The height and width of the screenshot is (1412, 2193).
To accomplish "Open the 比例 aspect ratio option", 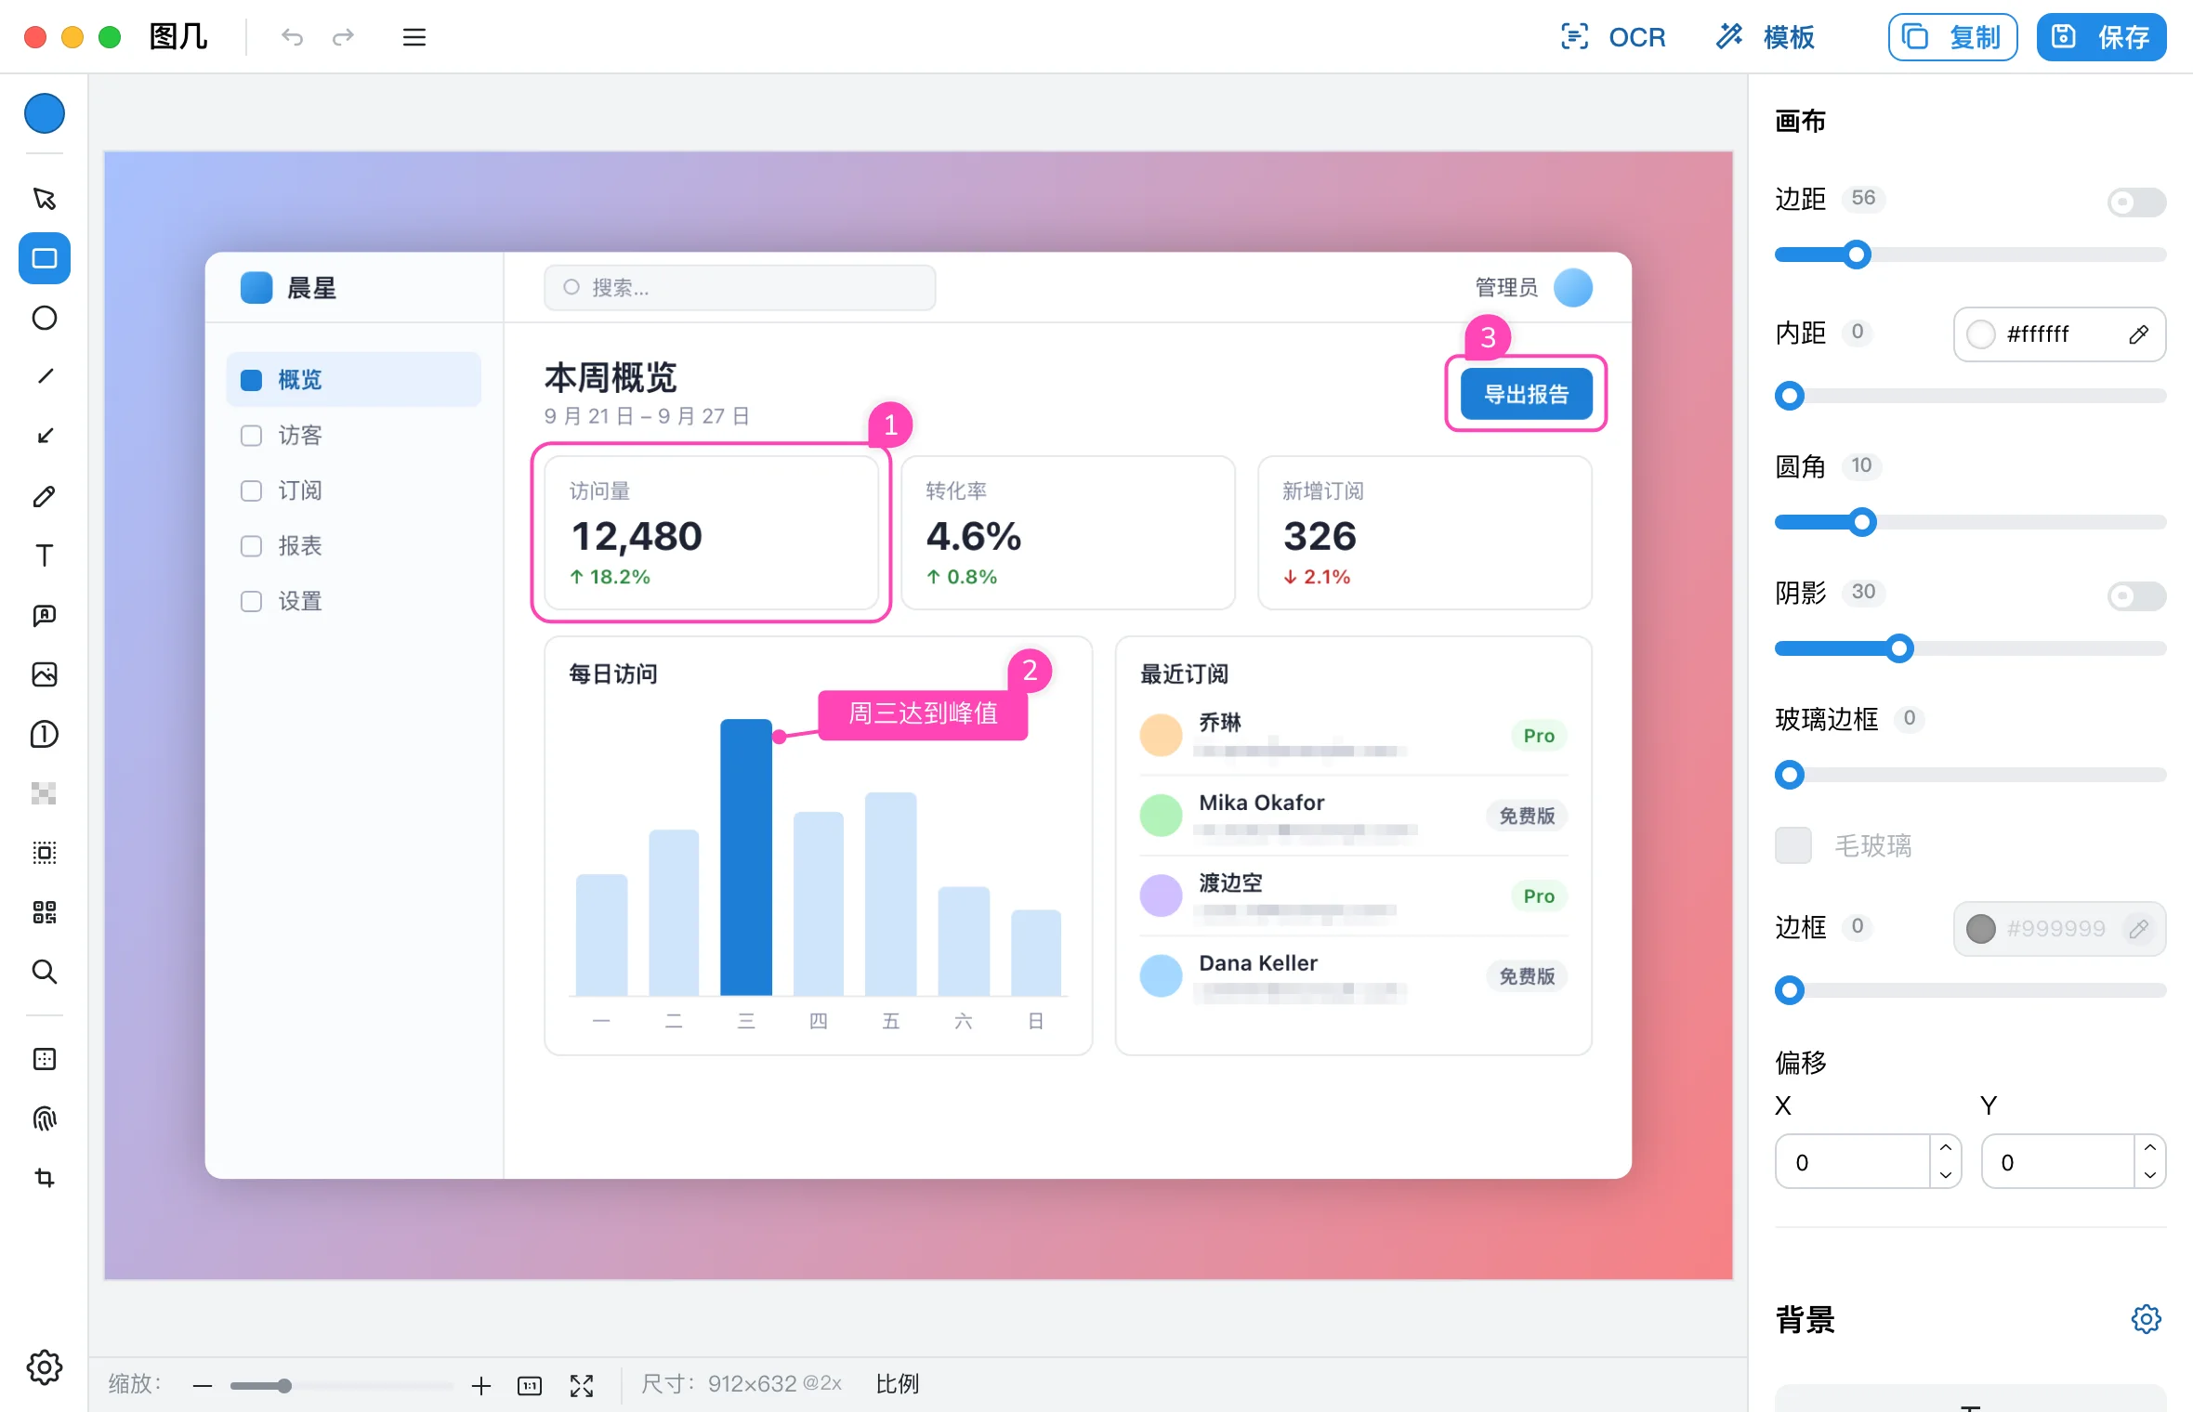I will coord(897,1384).
